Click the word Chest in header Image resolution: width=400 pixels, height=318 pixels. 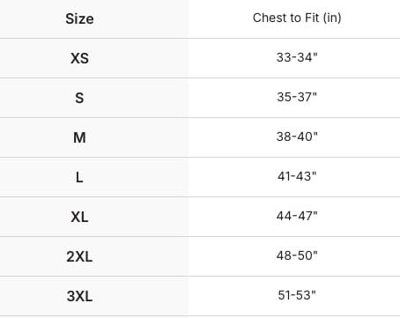(268, 18)
